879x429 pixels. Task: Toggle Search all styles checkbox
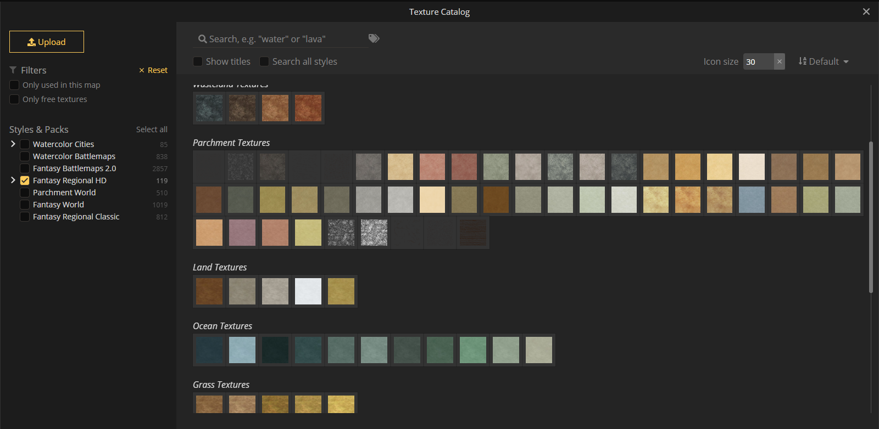pos(264,61)
